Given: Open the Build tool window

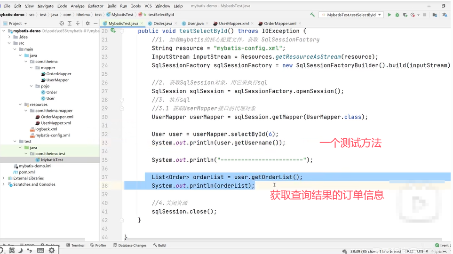Looking at the screenshot, I should [159, 245].
